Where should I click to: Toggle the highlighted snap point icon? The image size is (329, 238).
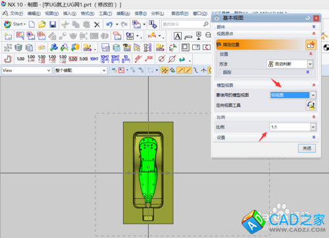coord(164,70)
